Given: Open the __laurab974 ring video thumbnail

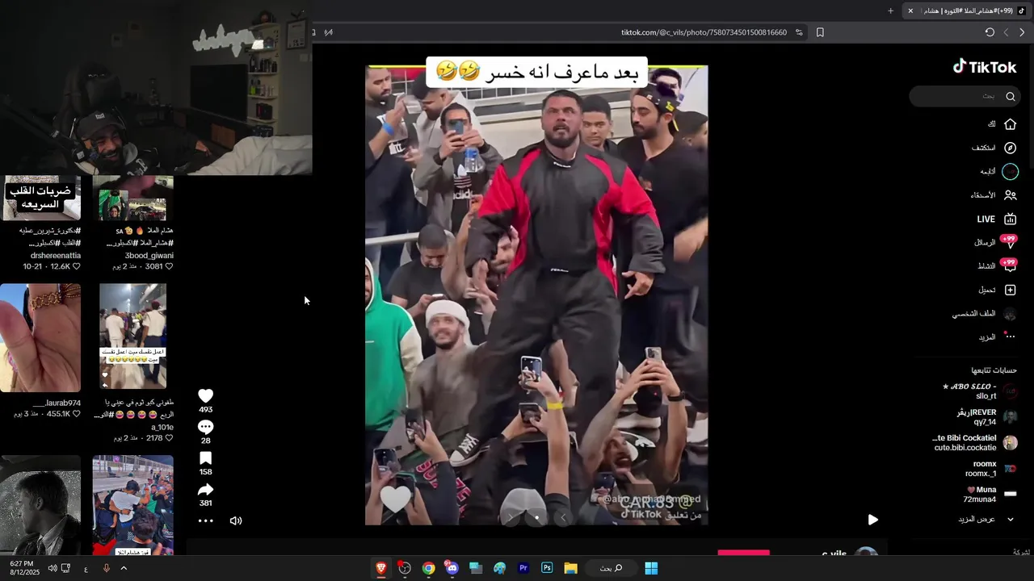Looking at the screenshot, I should coord(40,337).
